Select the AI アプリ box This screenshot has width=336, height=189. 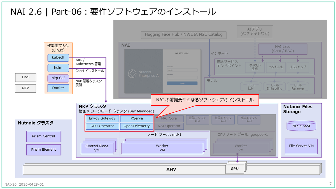pos(255,31)
